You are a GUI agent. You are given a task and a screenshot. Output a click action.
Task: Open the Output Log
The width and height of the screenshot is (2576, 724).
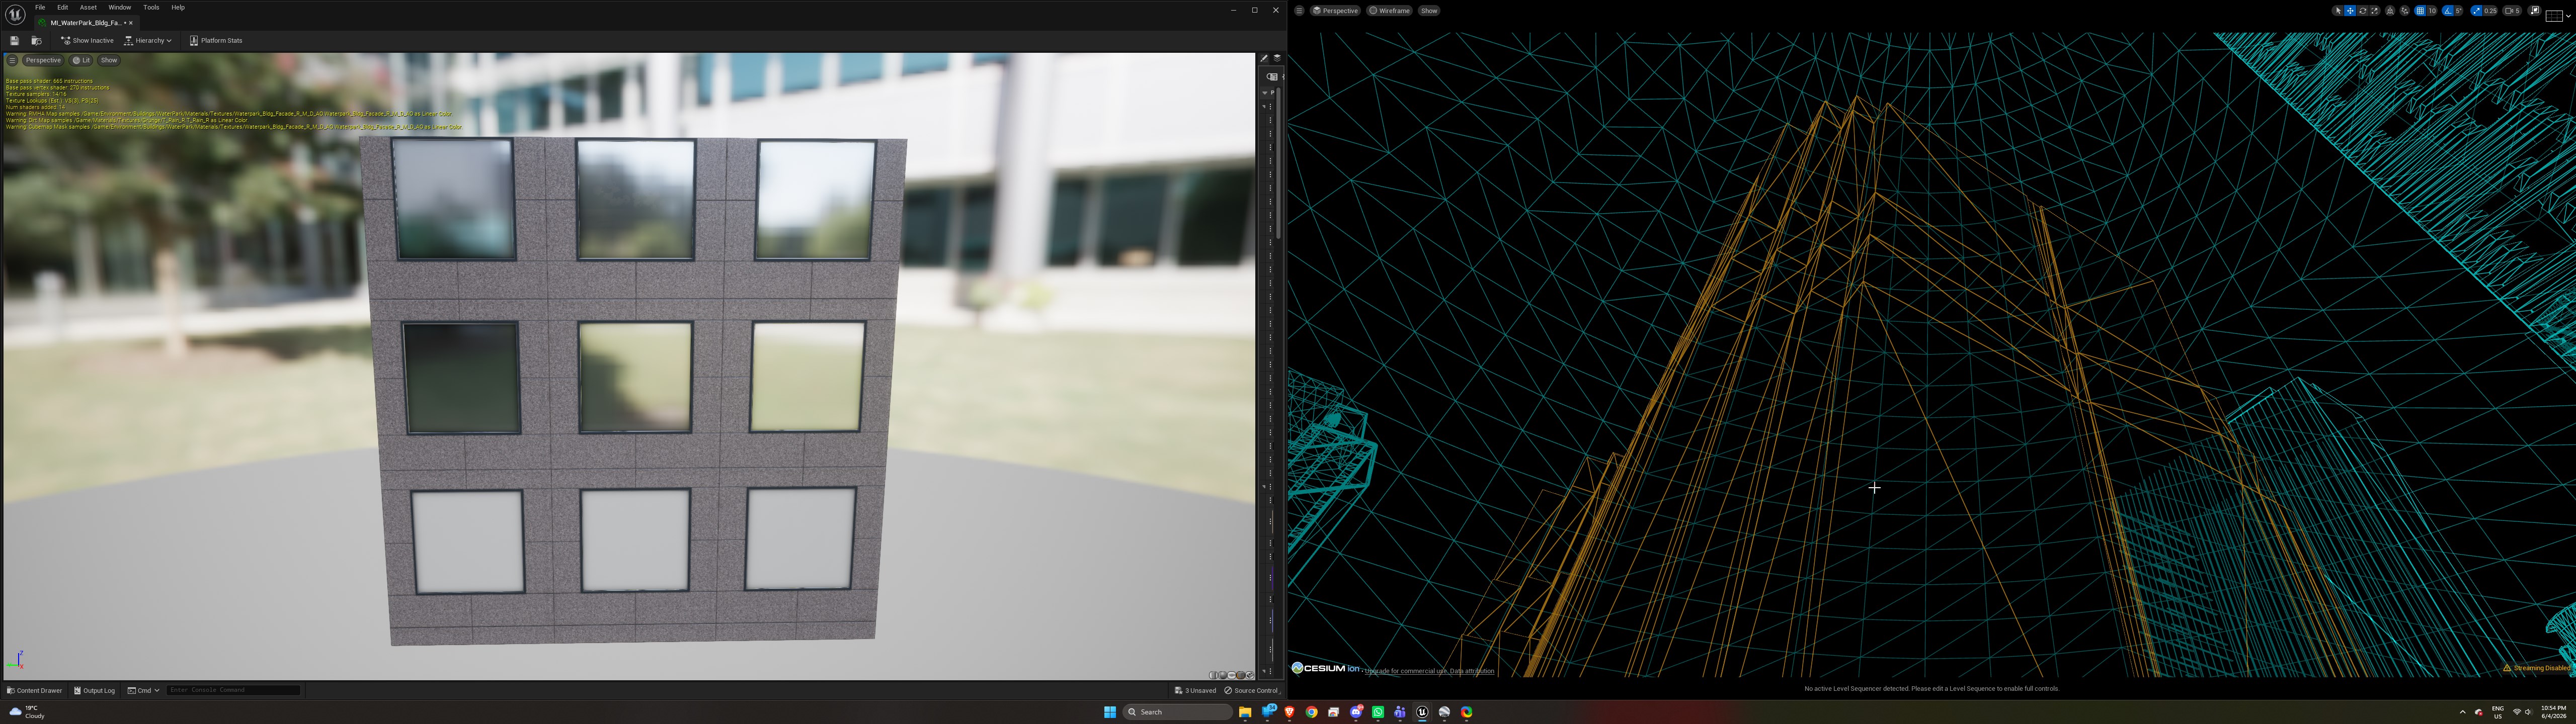pyautogui.click(x=95, y=690)
